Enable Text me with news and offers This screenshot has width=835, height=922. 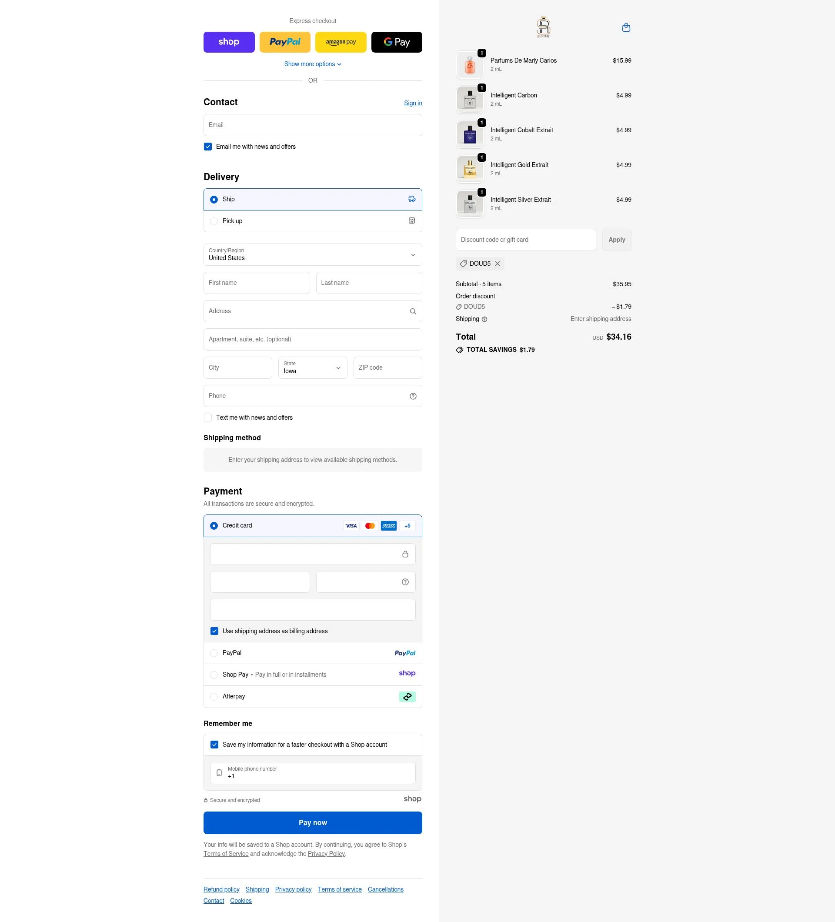pyautogui.click(x=207, y=417)
